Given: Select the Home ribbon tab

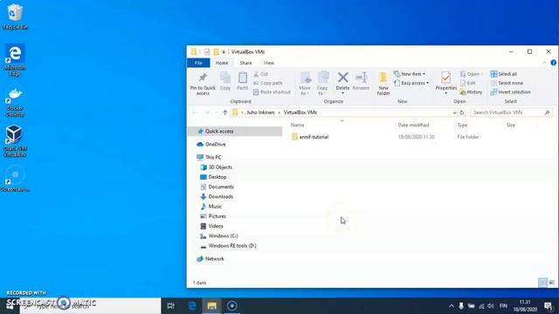Looking at the screenshot, I should click(222, 63).
